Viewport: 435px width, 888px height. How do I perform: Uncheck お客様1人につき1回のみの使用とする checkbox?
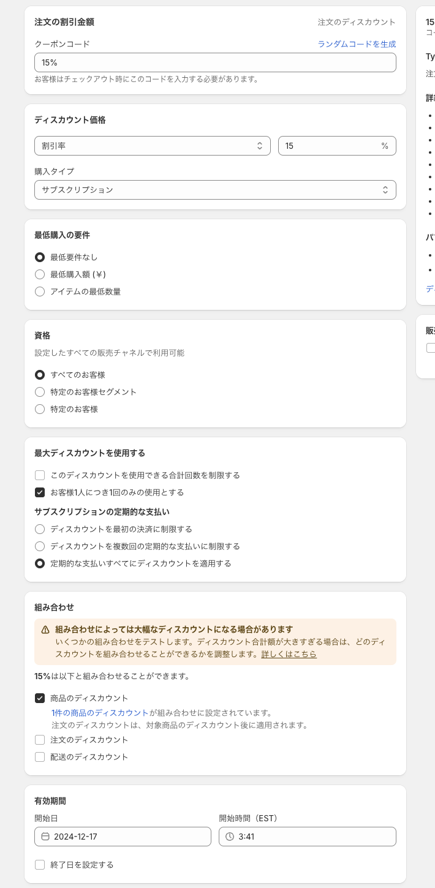pos(40,492)
